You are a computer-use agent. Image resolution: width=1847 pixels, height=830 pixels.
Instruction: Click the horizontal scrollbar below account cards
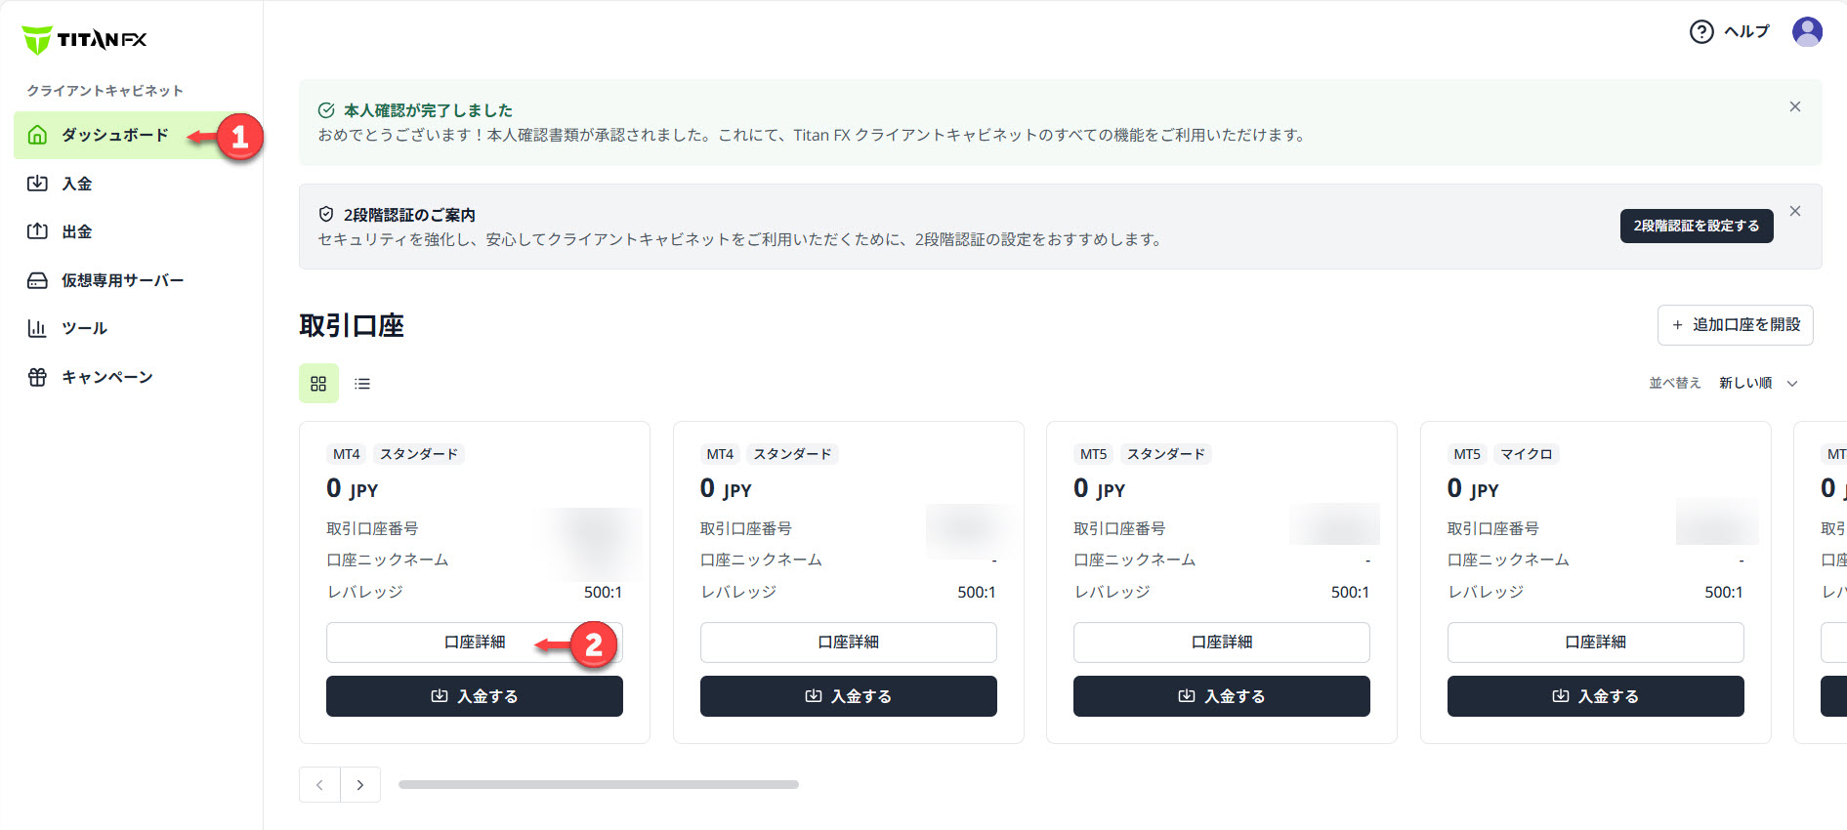tap(598, 785)
